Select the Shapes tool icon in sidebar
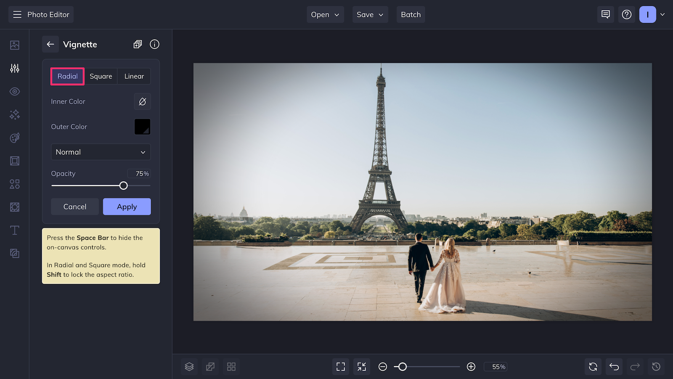 [14, 184]
